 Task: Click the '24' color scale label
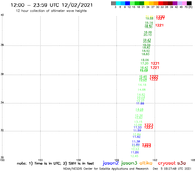148,7
